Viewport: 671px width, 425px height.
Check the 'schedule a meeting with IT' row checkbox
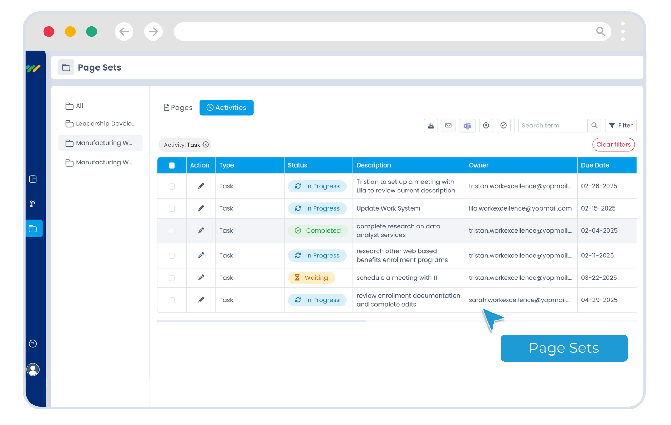[x=172, y=278]
